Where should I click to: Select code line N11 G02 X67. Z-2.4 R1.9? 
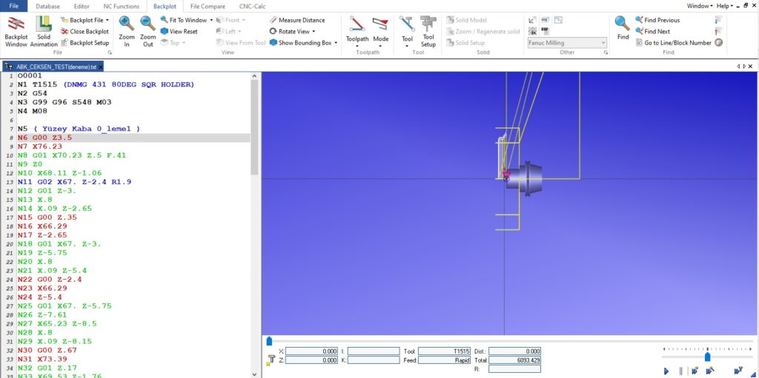(74, 181)
